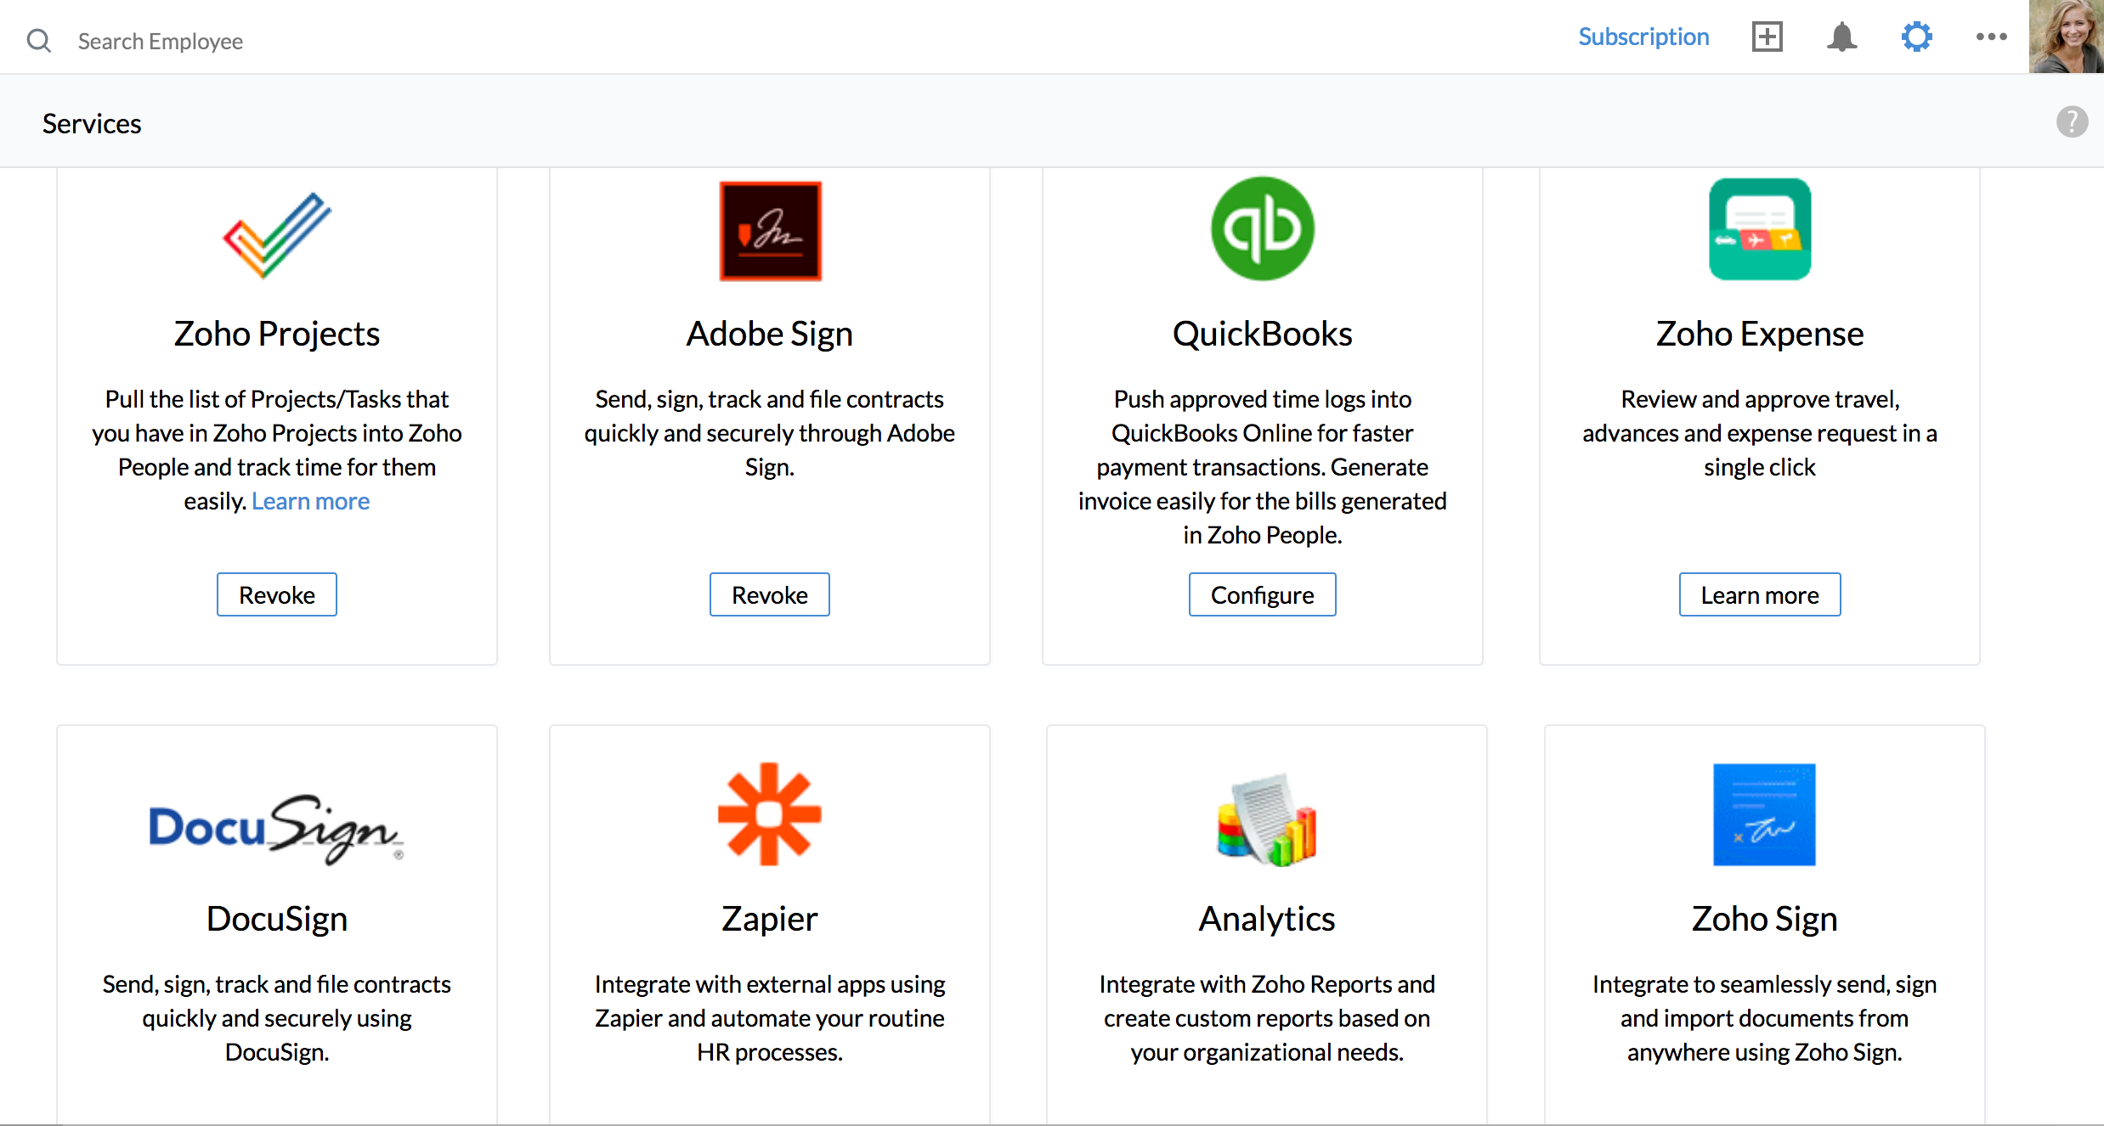Click the Adobe Sign description paragraph
Image resolution: width=2104 pixels, height=1126 pixels.
click(770, 433)
